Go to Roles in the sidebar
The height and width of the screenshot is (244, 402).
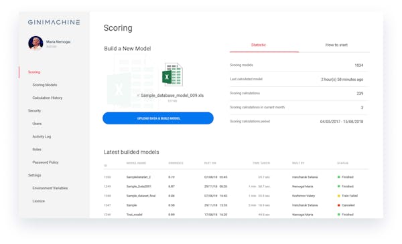coord(37,149)
